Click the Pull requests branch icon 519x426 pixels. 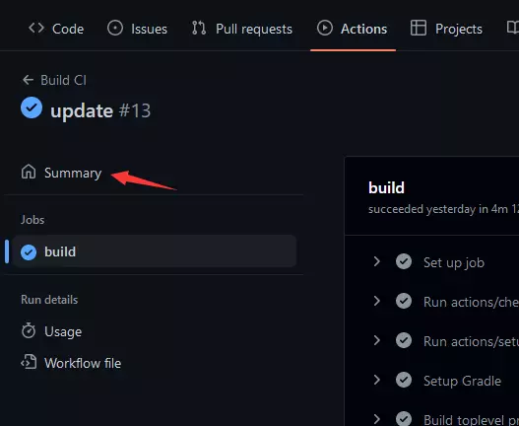199,29
